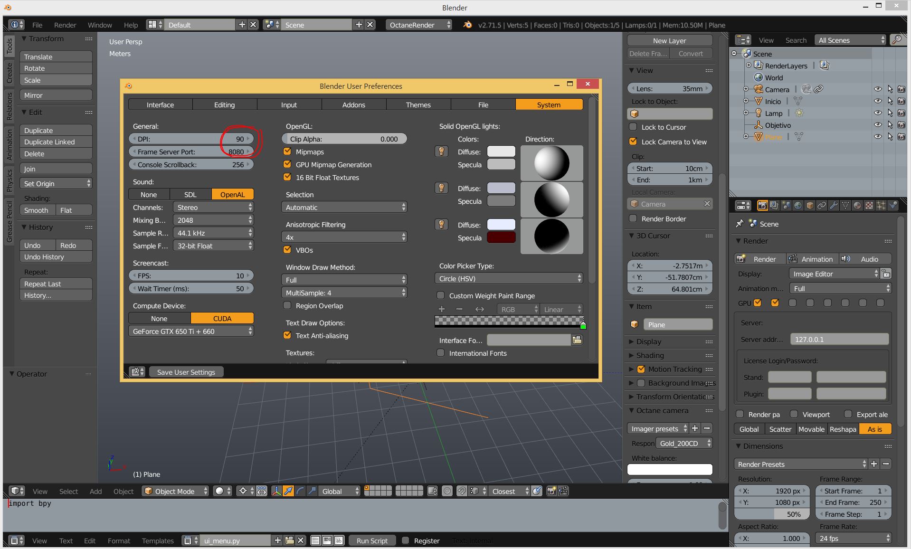The image size is (911, 549).
Task: Open the Render menu in top bar
Action: click(x=65, y=25)
